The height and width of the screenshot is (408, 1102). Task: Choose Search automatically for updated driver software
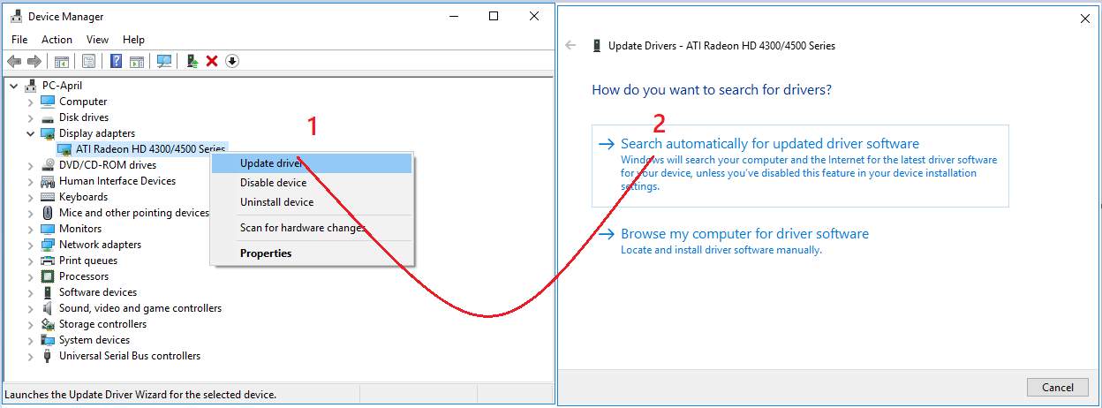pos(769,144)
